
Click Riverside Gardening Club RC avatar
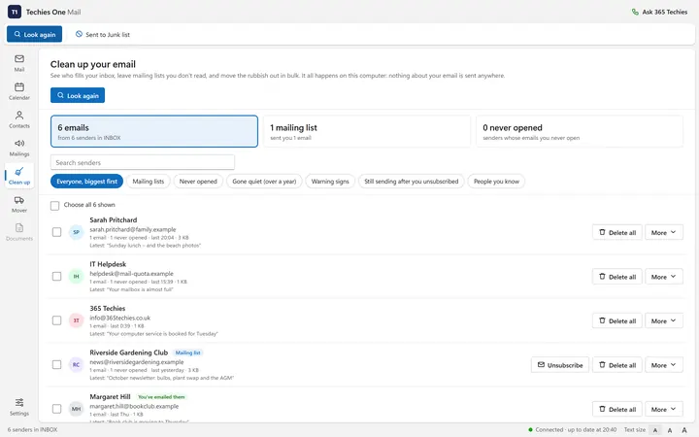click(x=77, y=364)
